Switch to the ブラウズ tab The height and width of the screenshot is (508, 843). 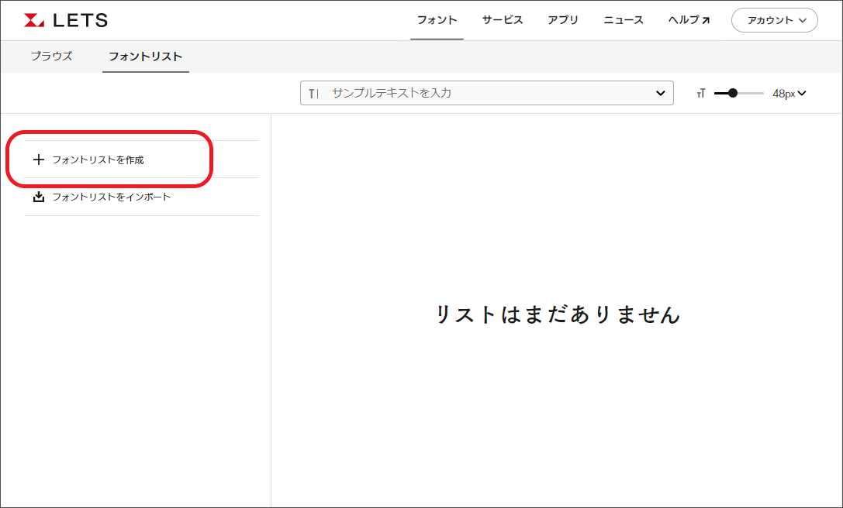click(51, 57)
